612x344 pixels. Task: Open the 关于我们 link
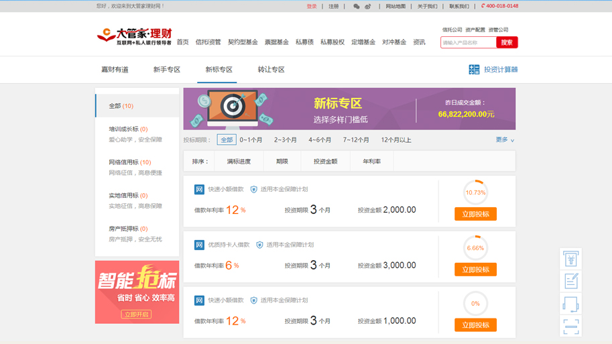coord(428,6)
